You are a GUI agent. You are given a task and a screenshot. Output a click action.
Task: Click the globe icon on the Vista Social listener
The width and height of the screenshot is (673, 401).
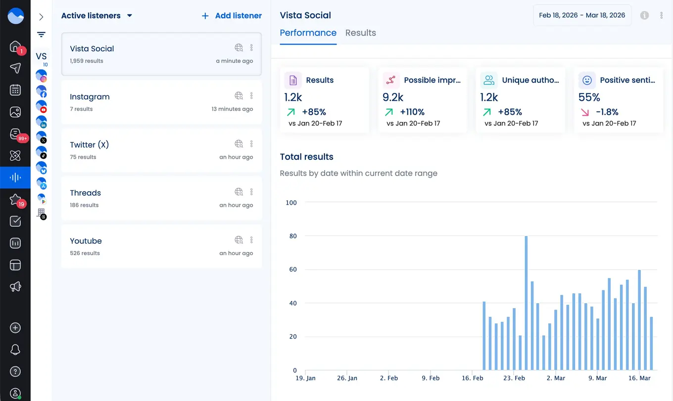[239, 47]
